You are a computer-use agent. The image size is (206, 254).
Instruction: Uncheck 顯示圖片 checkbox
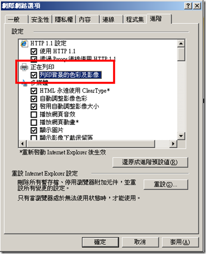tap(34, 130)
